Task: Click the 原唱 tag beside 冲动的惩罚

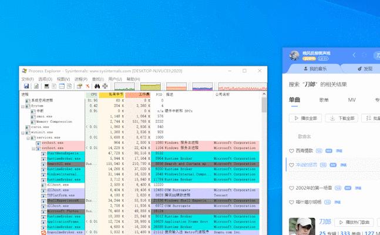Action: pos(343,165)
